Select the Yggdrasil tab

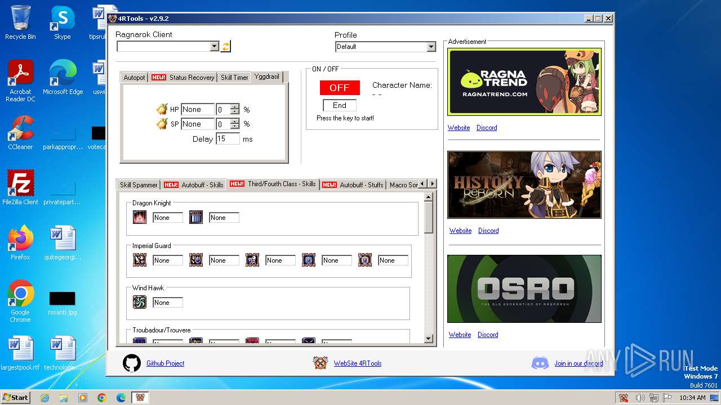pos(266,76)
